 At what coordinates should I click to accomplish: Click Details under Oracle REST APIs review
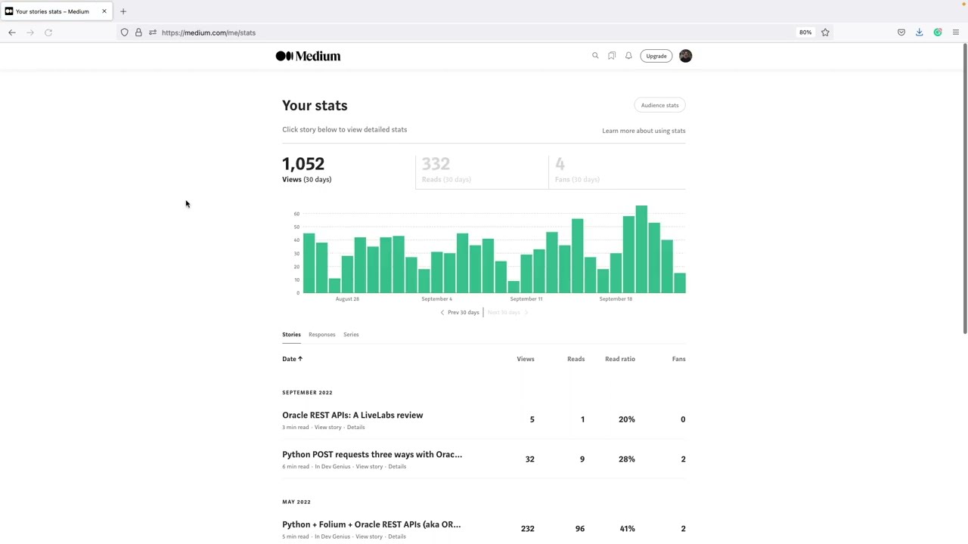point(355,428)
